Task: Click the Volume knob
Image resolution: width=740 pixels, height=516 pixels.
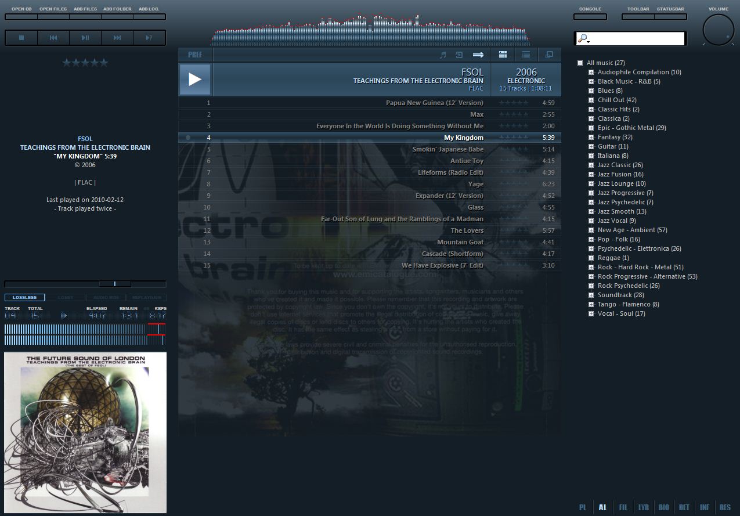Action: click(x=718, y=30)
